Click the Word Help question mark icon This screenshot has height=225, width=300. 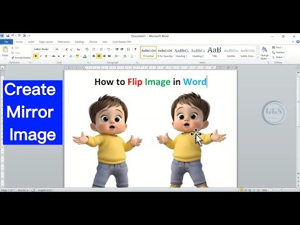click(298, 42)
